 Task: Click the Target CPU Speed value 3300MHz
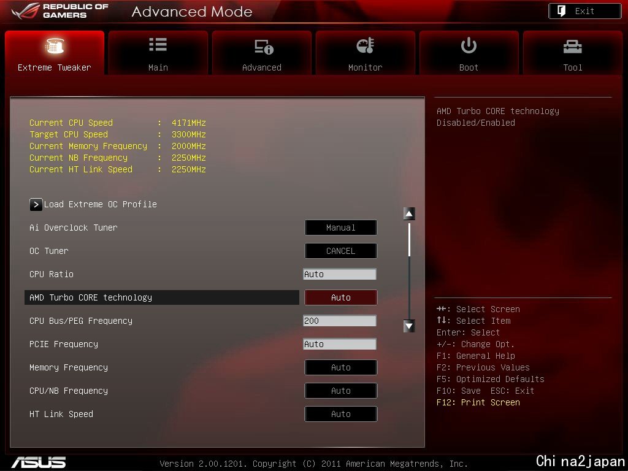[x=189, y=134]
